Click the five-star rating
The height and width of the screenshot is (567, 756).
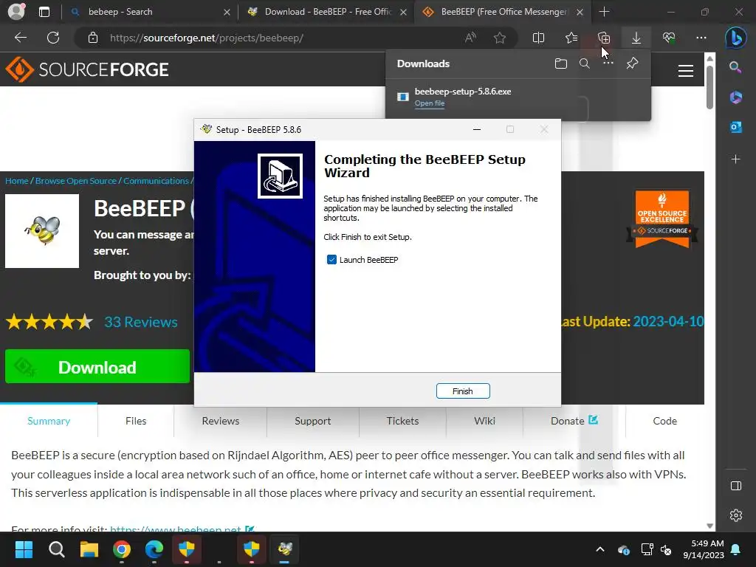click(49, 322)
